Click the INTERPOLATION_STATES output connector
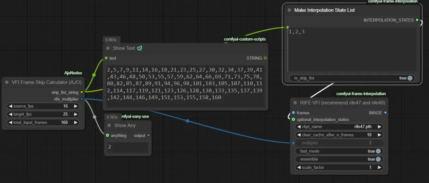The width and height of the screenshot is (429, 183). coord(417,20)
